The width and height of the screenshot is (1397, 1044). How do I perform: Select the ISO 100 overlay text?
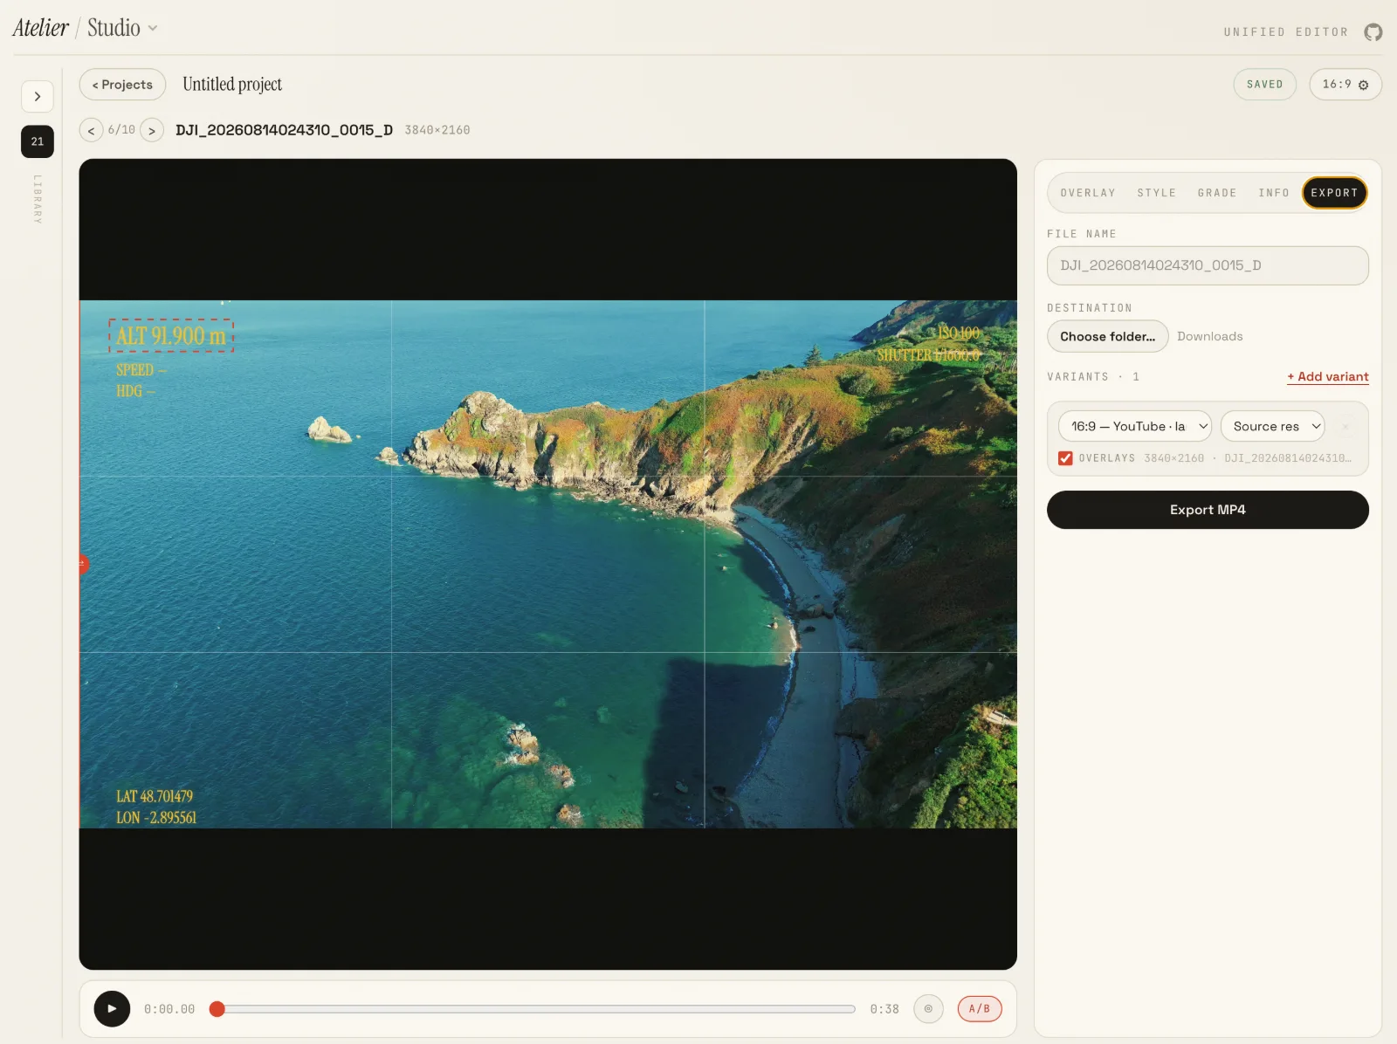958,333
